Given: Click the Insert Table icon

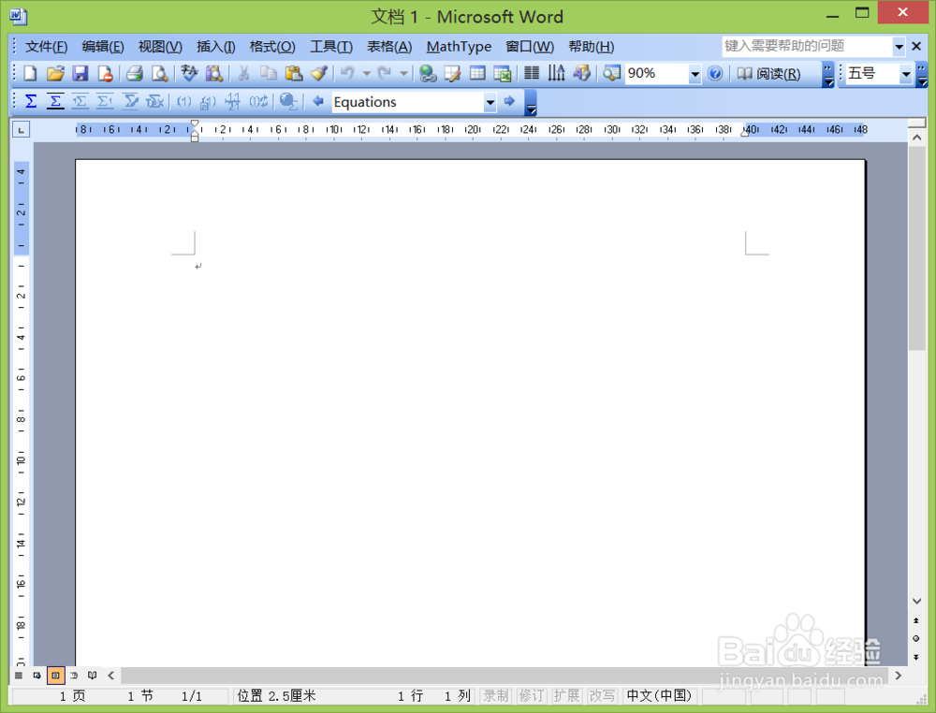Looking at the screenshot, I should 477,73.
